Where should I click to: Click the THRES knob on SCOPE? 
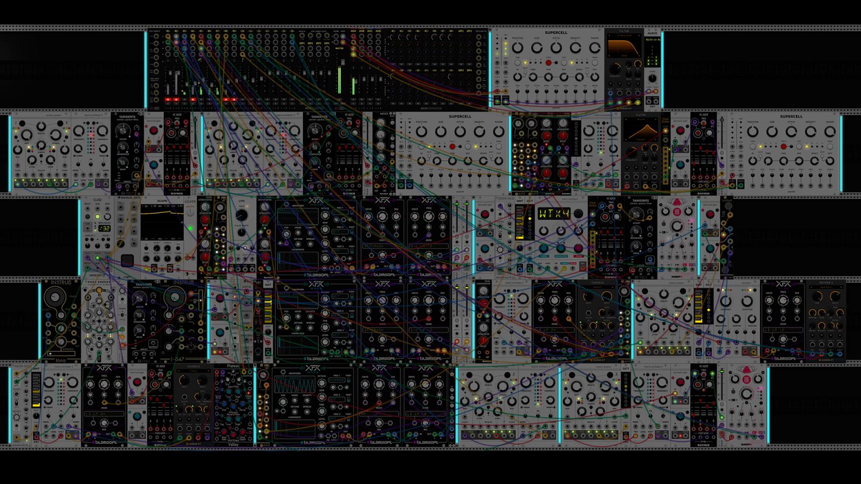click(x=178, y=259)
